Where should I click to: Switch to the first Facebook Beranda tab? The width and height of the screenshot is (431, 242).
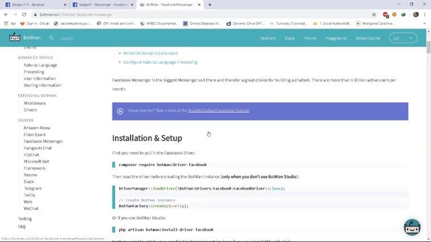tap(36, 5)
